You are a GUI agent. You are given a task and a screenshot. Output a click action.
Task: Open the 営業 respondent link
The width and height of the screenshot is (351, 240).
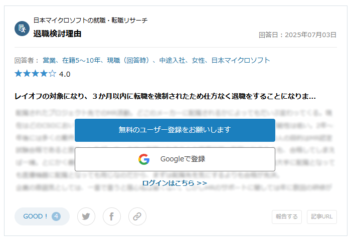tap(49, 61)
